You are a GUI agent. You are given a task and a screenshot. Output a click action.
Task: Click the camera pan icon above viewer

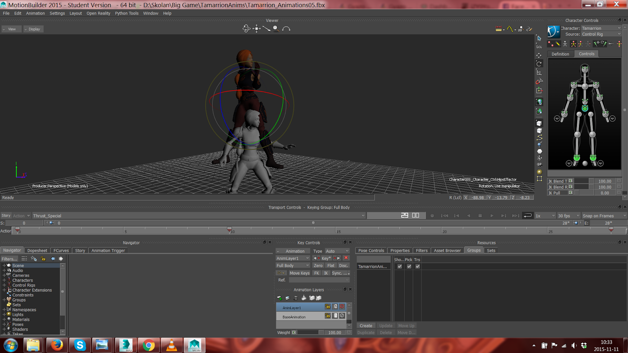[x=256, y=29]
